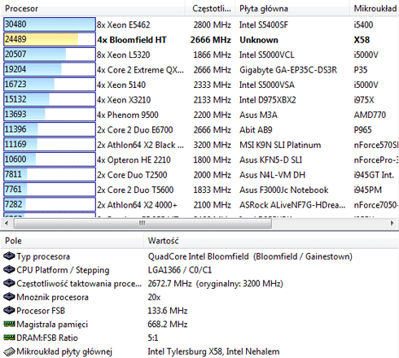The image size is (399, 358).
Task: Click the 13693 score bar
Action: click(x=50, y=114)
